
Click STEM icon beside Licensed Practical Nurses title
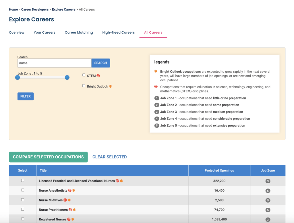[117, 181]
